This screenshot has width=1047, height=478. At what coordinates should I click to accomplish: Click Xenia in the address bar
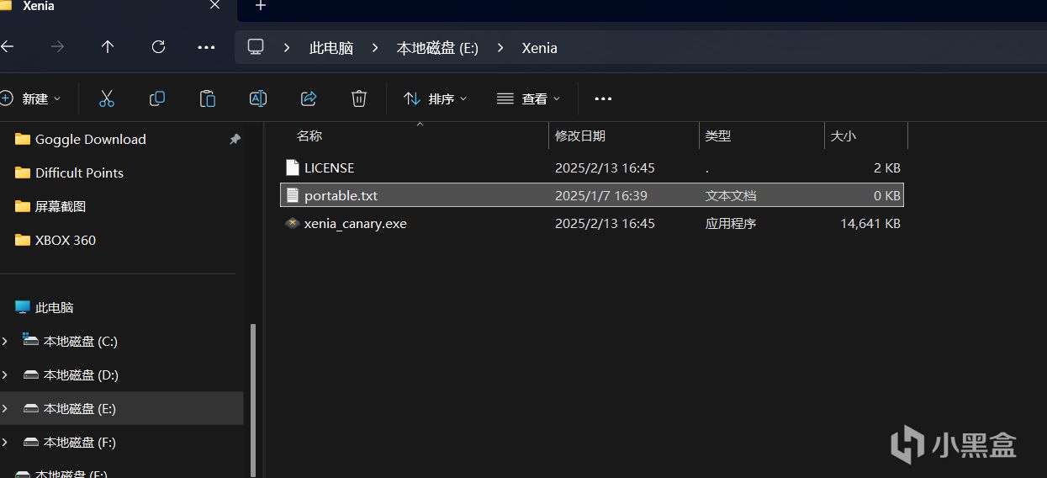pyautogui.click(x=539, y=48)
